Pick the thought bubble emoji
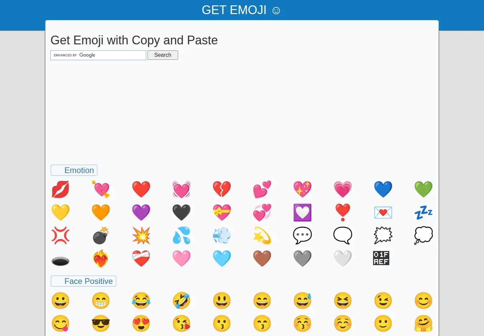 pos(424,236)
